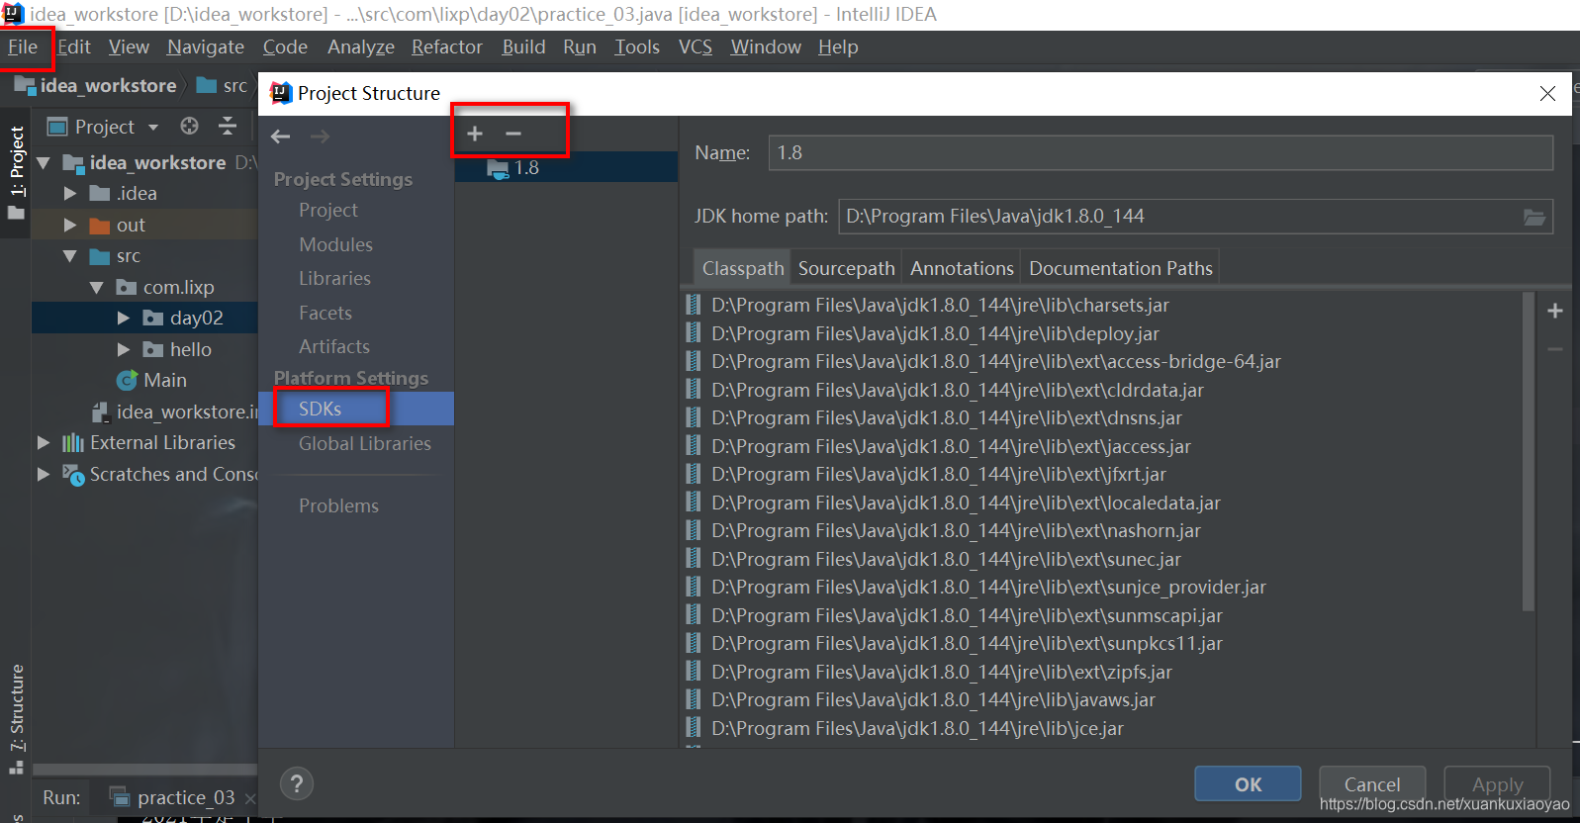The image size is (1580, 823).
Task: Click the OK button
Action: coord(1248,783)
